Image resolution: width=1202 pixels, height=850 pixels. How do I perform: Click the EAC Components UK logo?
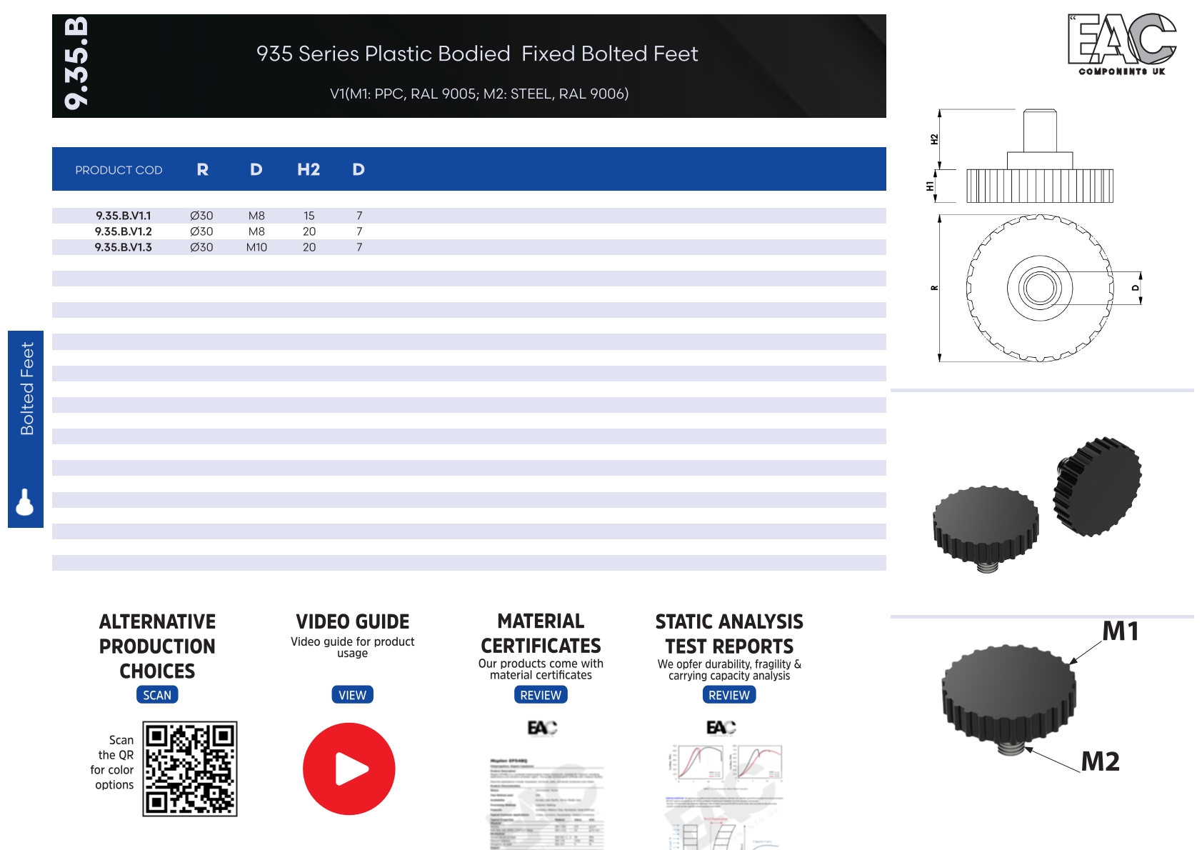(1122, 44)
